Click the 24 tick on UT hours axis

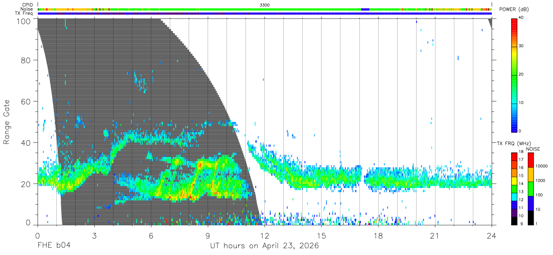coord(492,236)
